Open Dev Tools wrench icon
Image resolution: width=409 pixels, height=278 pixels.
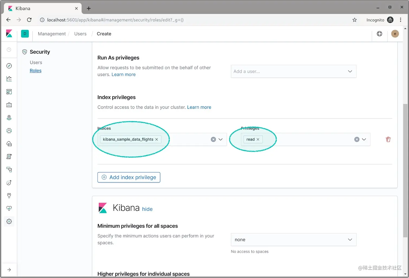9,195
